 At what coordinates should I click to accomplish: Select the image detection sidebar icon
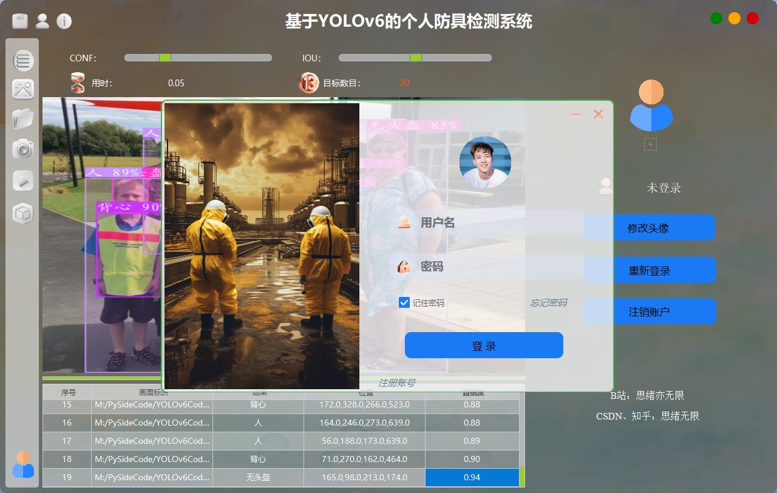(23, 89)
